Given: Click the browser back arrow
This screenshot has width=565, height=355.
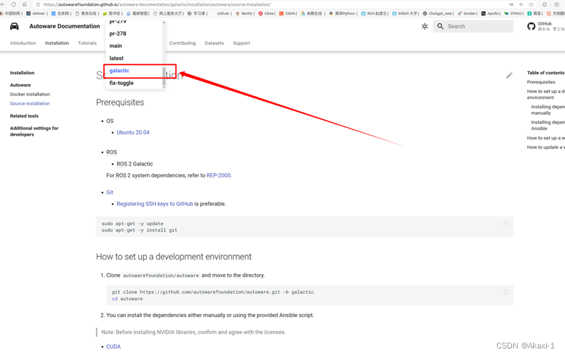Looking at the screenshot, I should point(3,5).
